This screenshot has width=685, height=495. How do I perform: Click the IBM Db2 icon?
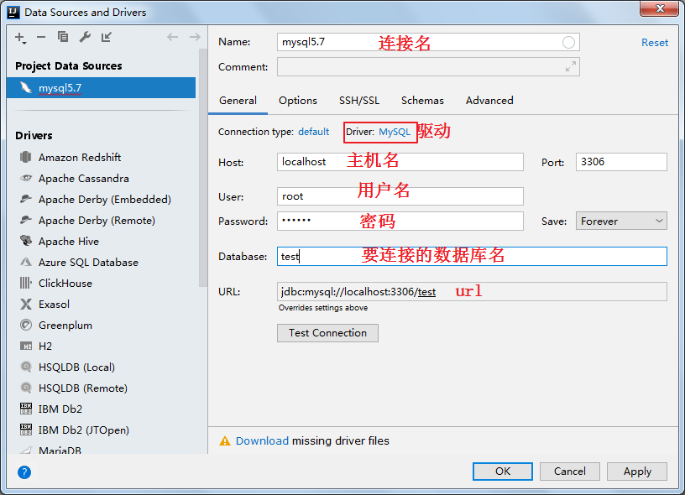point(26,409)
